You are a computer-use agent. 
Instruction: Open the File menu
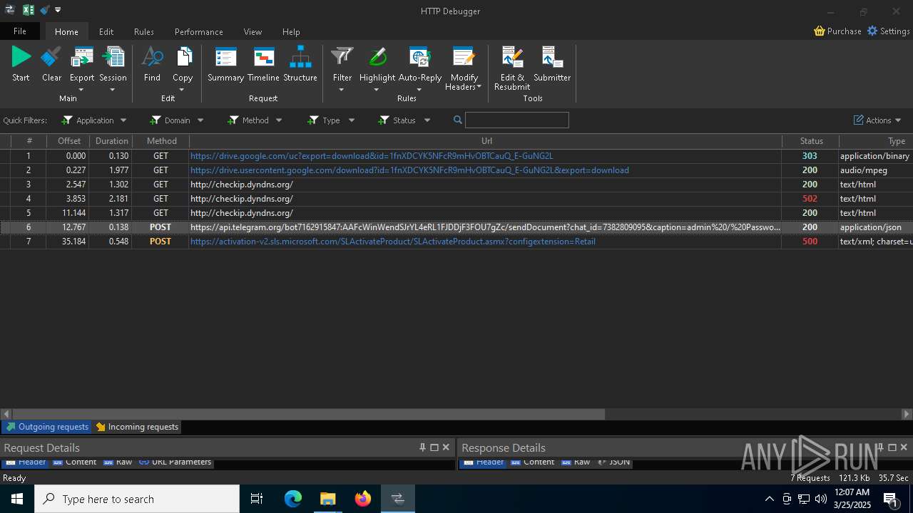pyautogui.click(x=20, y=31)
